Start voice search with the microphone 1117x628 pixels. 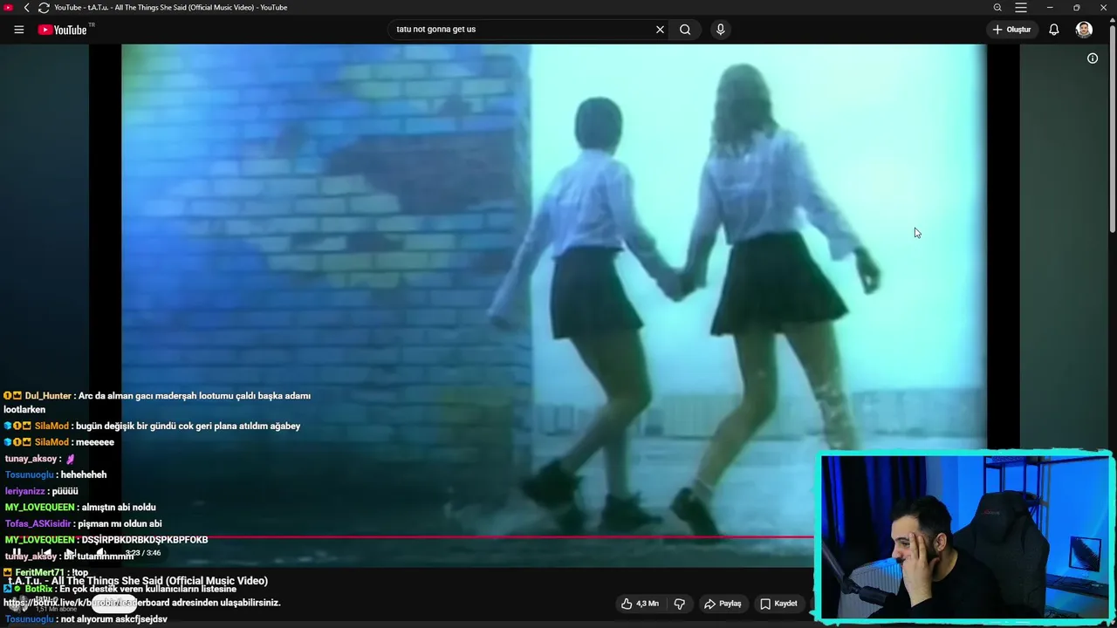click(720, 30)
